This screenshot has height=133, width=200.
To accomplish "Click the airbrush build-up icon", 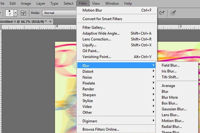I will point(162,13).
